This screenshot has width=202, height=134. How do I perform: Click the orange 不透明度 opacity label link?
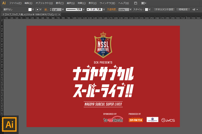[x=112, y=10]
